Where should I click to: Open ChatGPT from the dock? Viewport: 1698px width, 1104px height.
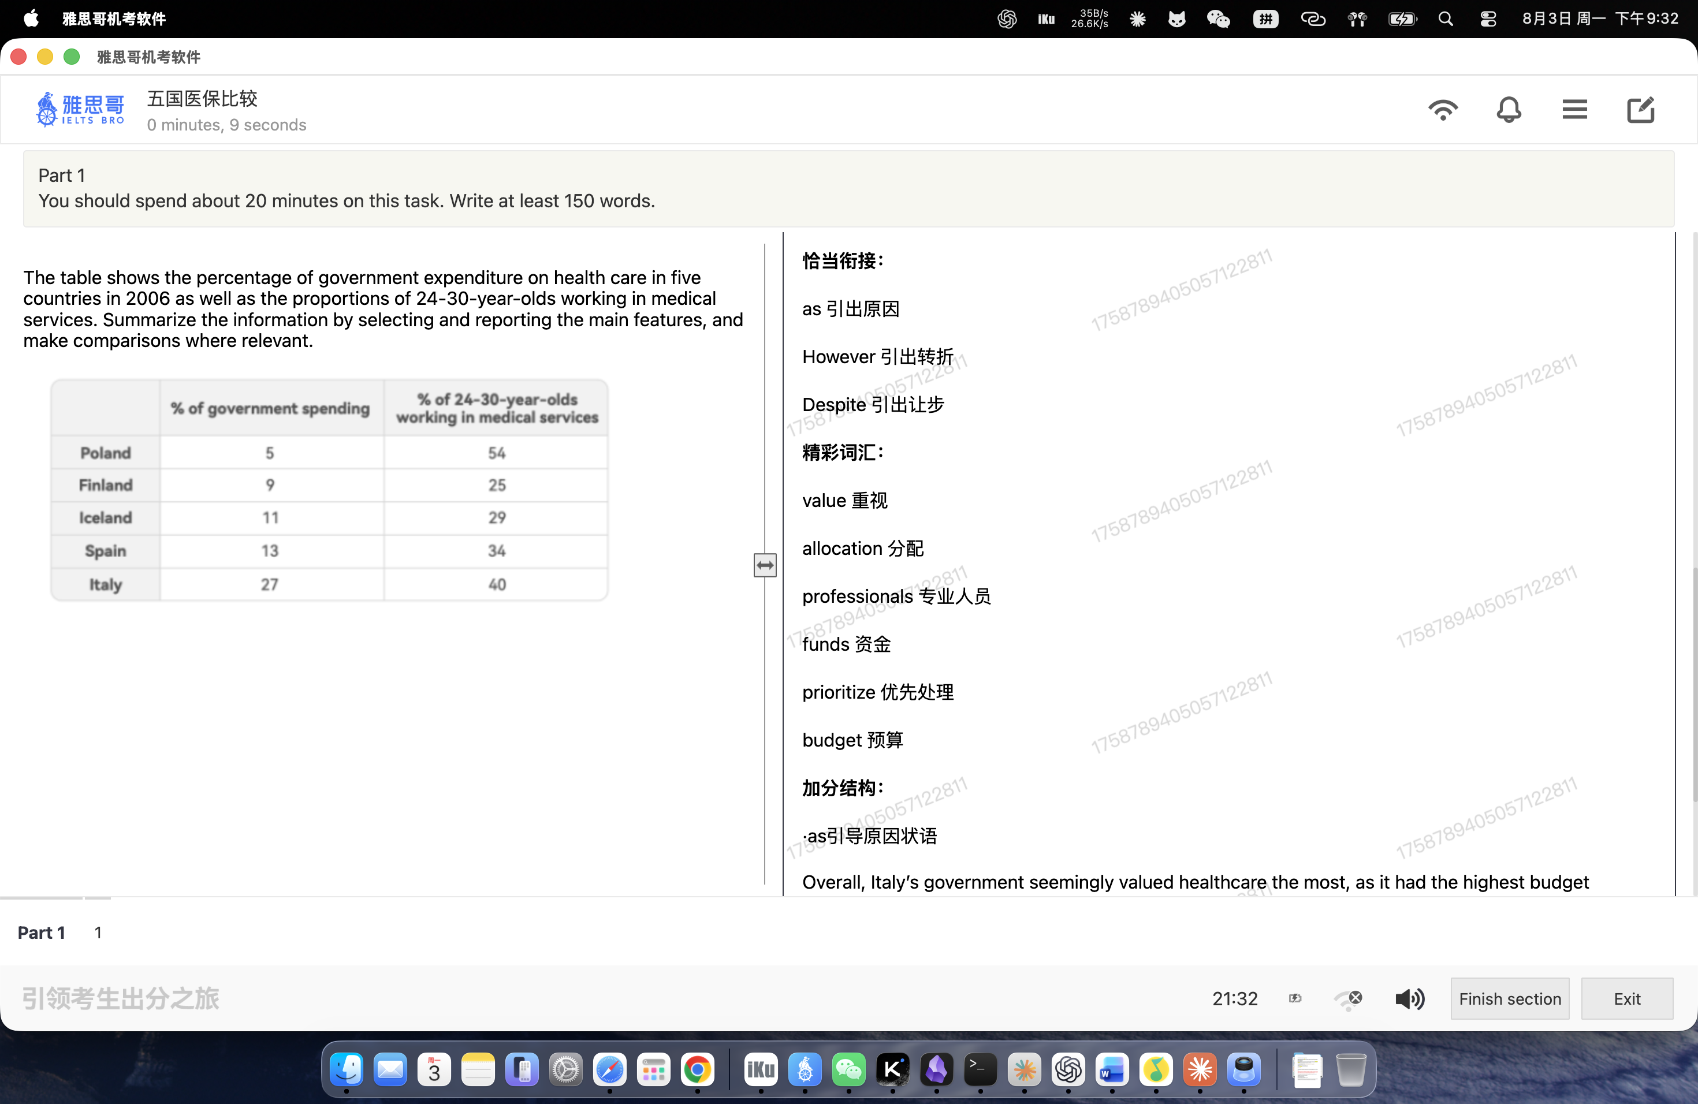(1068, 1069)
